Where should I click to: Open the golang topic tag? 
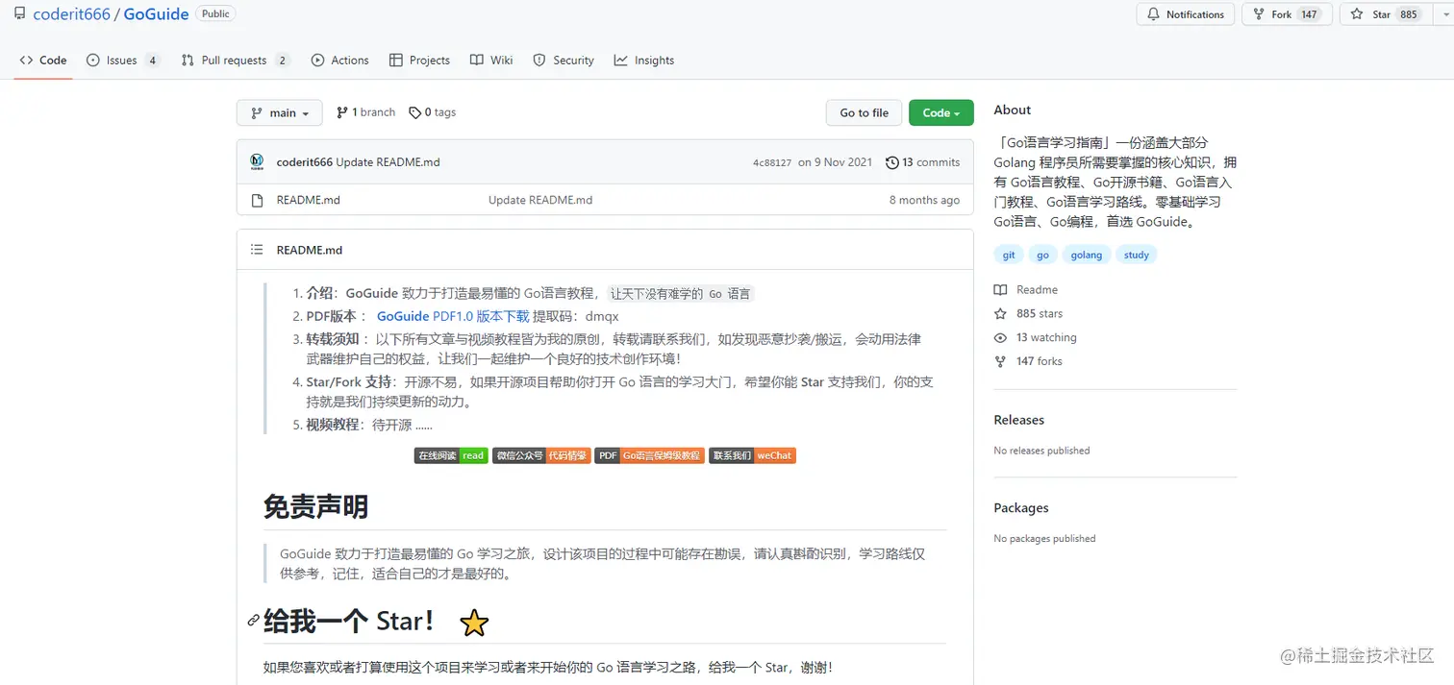click(x=1087, y=255)
